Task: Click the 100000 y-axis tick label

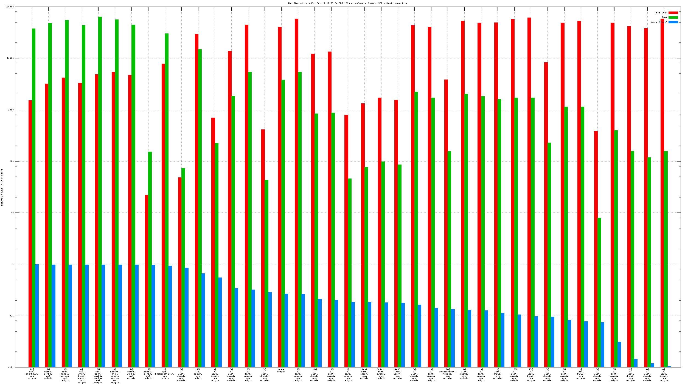Action: (10, 7)
